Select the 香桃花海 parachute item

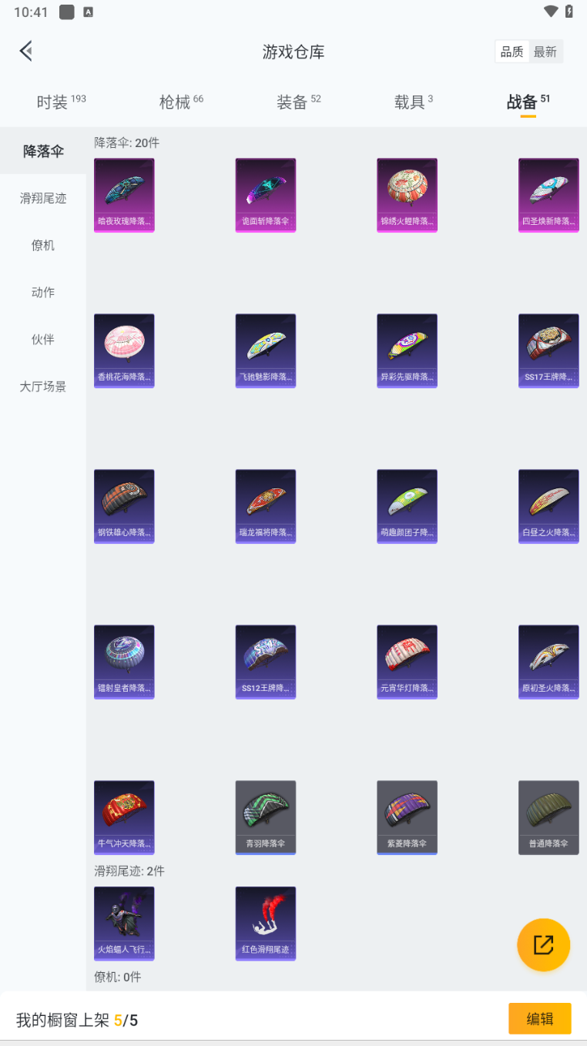[124, 350]
